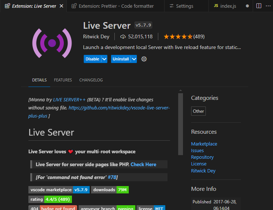
Task: Click the downloads 79M badge
Action: (110, 190)
